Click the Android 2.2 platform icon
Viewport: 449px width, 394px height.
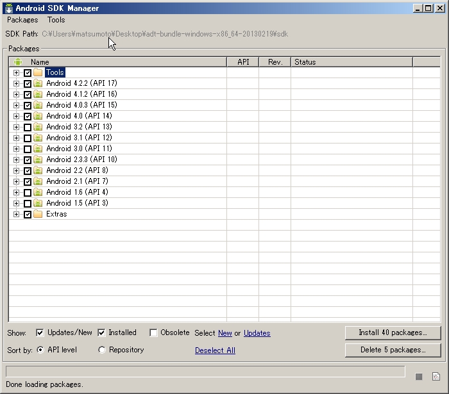(x=38, y=170)
